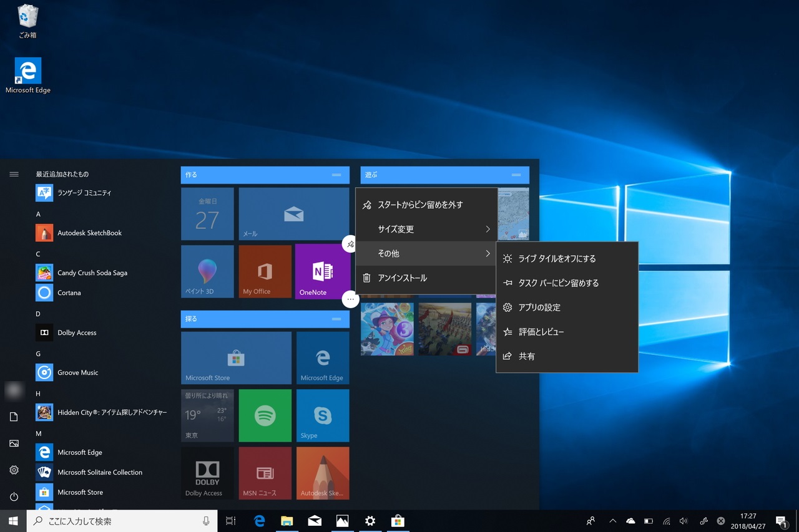
Task: Click the 探る tile group header
Action: 265,319
